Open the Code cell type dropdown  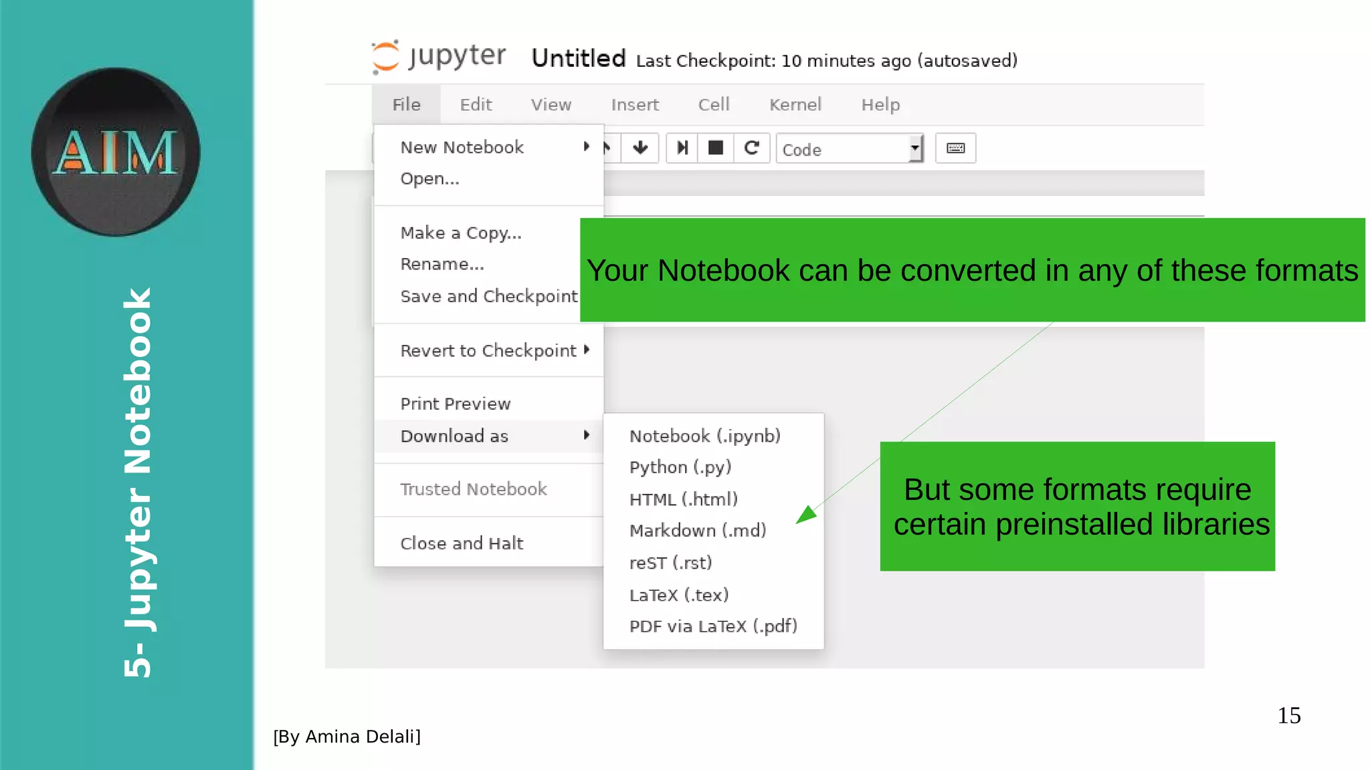coord(850,148)
